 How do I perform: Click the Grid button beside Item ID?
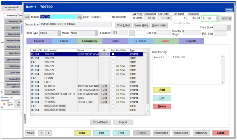[27, 17]
